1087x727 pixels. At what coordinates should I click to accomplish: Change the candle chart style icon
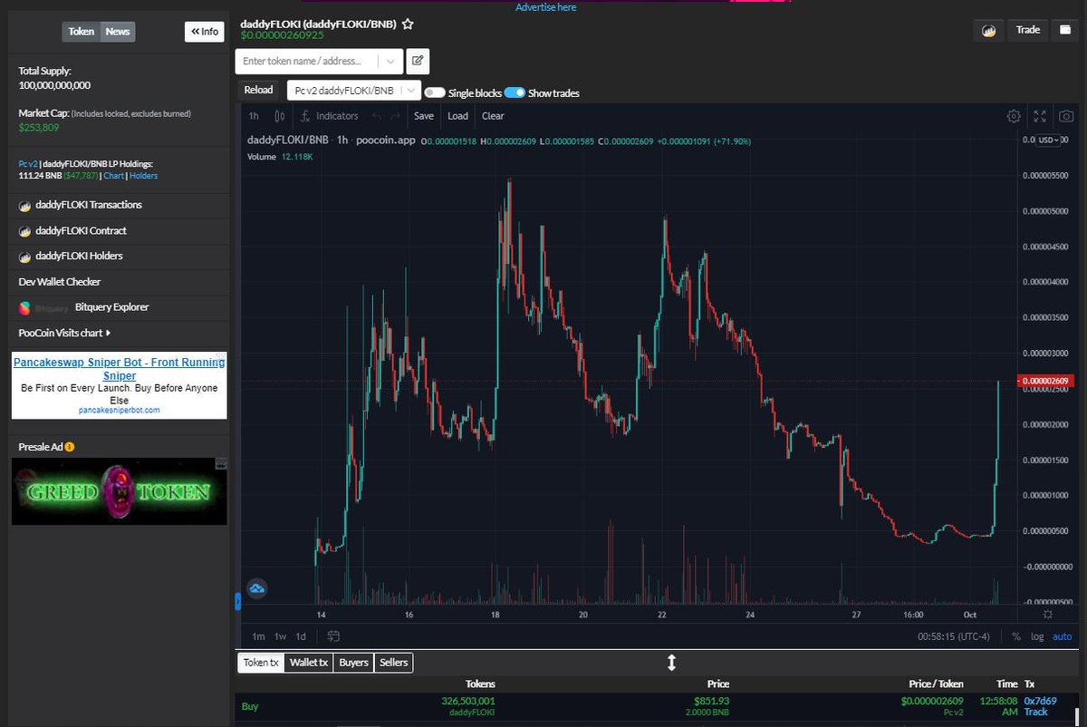pyautogui.click(x=280, y=116)
